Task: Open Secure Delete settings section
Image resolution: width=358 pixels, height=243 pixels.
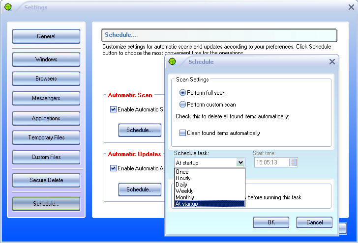Action: pyautogui.click(x=46, y=180)
